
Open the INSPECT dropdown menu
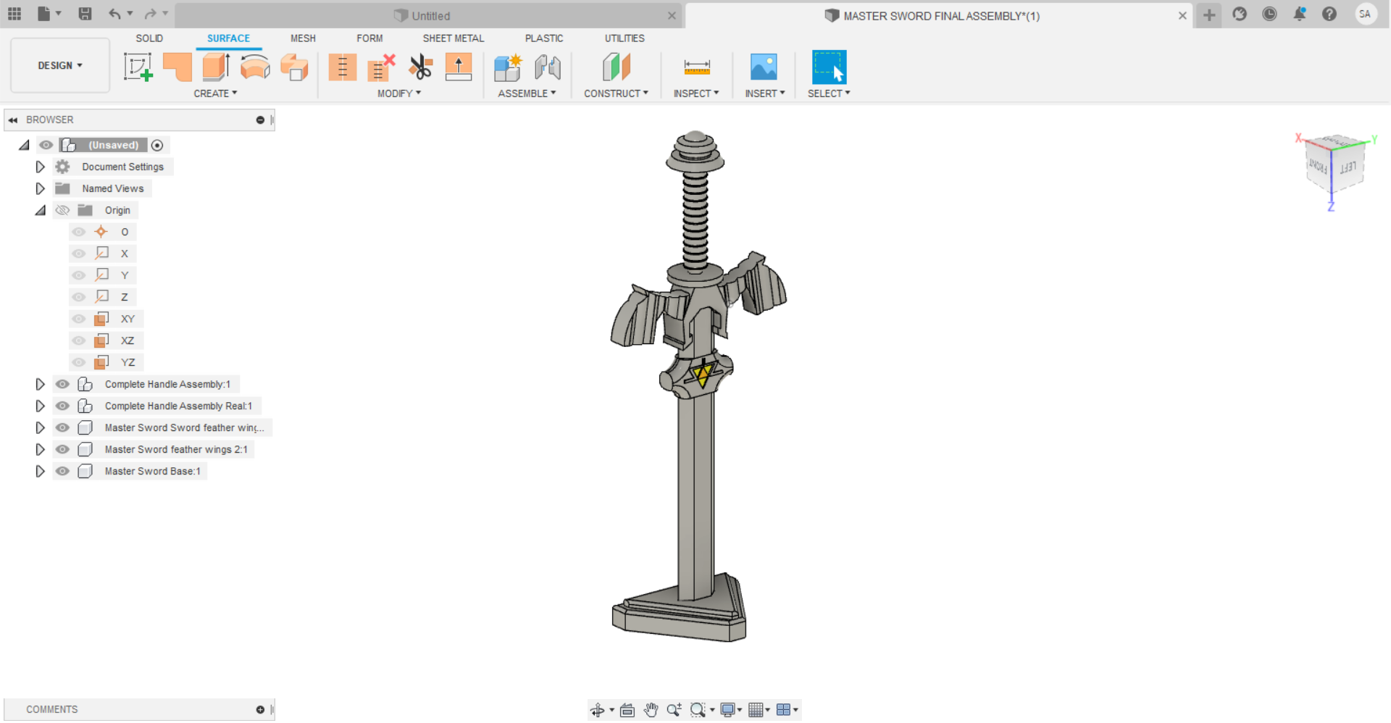click(696, 93)
